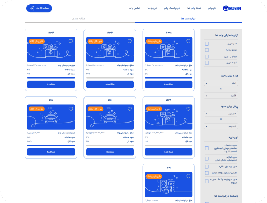The width and height of the screenshot is (267, 203).
Task: Open the coins illustration on card #9
Action: pyautogui.click(x=168, y=184)
